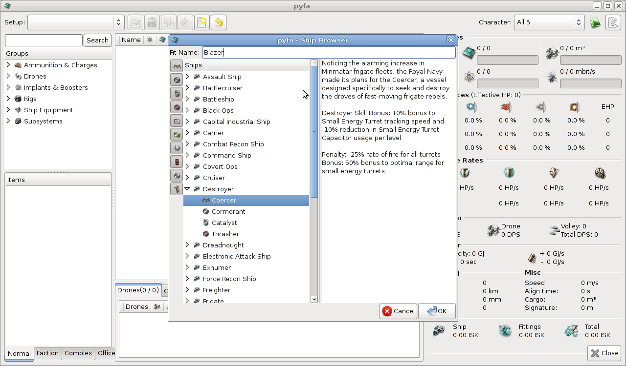Screen dimensions: 626x366
Task: Click the ship tree scrollbar down arrow
Action: coord(314,299)
